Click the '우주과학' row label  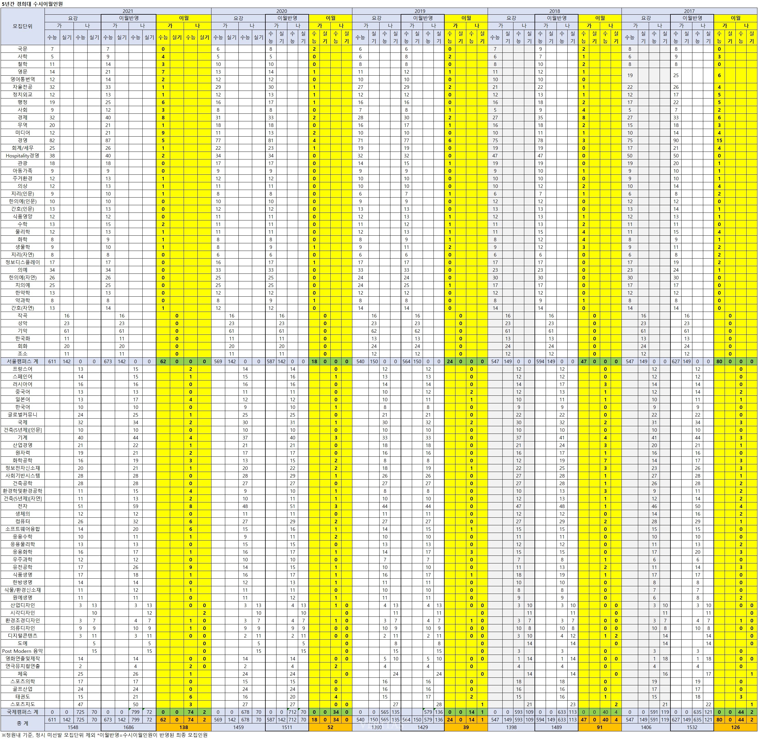(23, 560)
